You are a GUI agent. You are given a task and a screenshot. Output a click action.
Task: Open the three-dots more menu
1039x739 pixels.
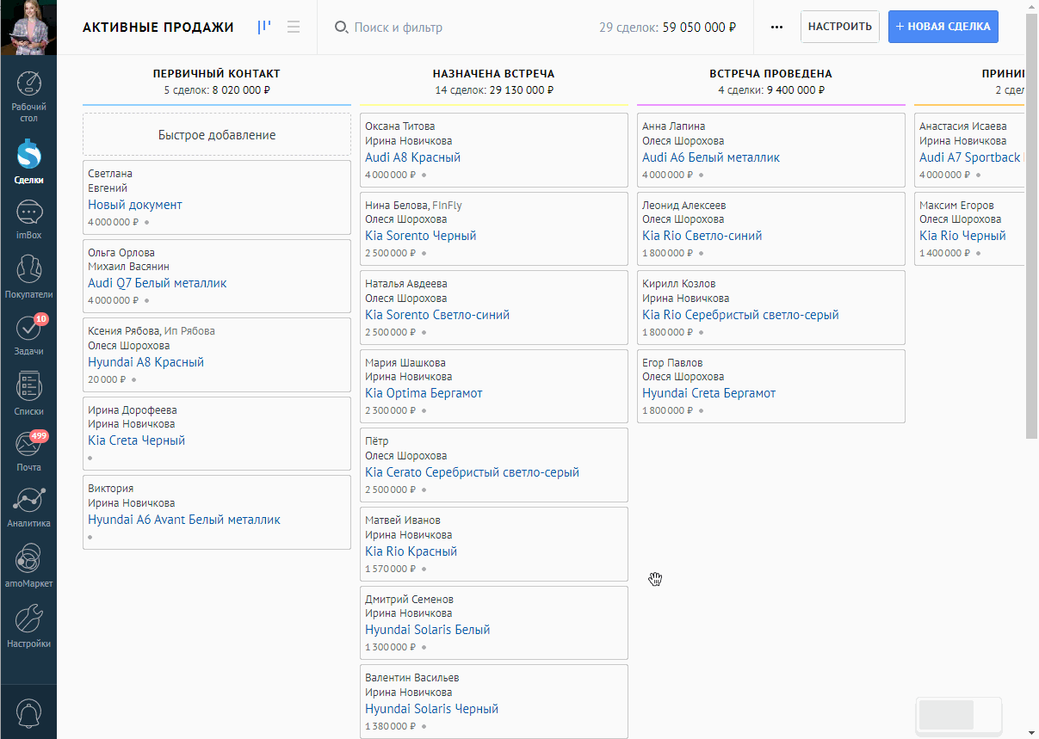point(776,28)
